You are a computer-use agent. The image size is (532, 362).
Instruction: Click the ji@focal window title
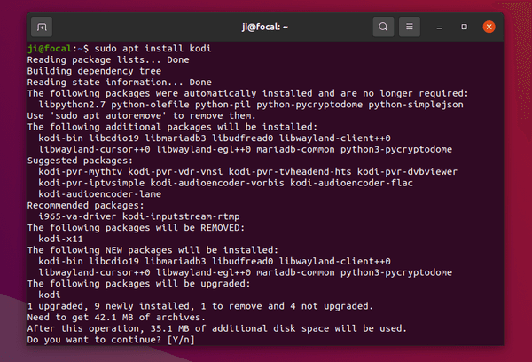[x=264, y=27]
